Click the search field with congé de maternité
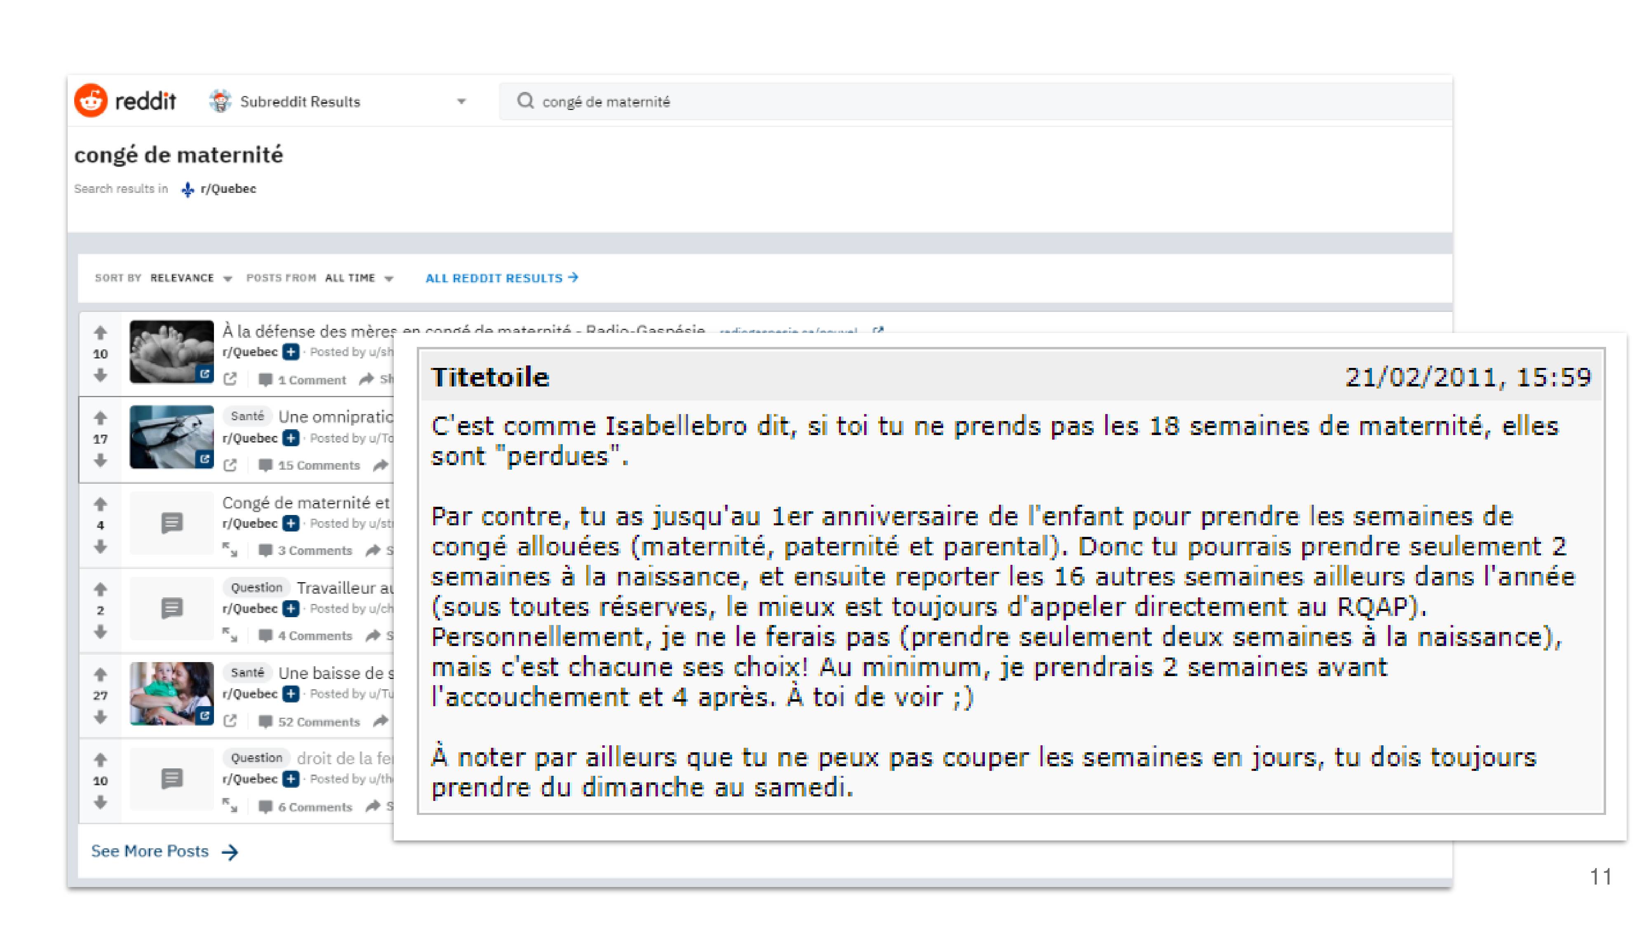 [x=975, y=102]
